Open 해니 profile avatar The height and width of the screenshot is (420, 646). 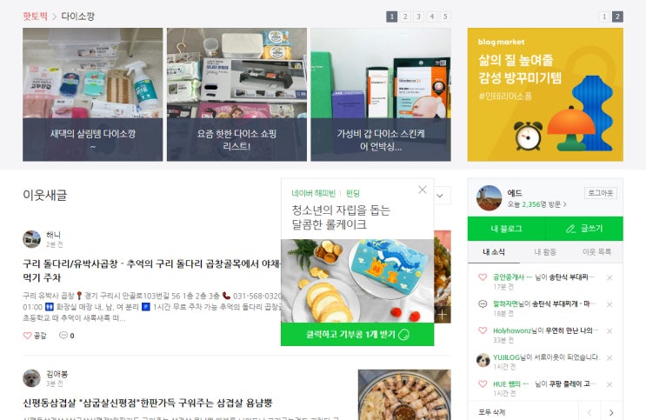(x=31, y=239)
